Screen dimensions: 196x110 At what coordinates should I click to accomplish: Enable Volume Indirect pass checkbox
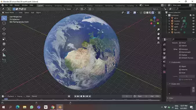(x=180, y=46)
